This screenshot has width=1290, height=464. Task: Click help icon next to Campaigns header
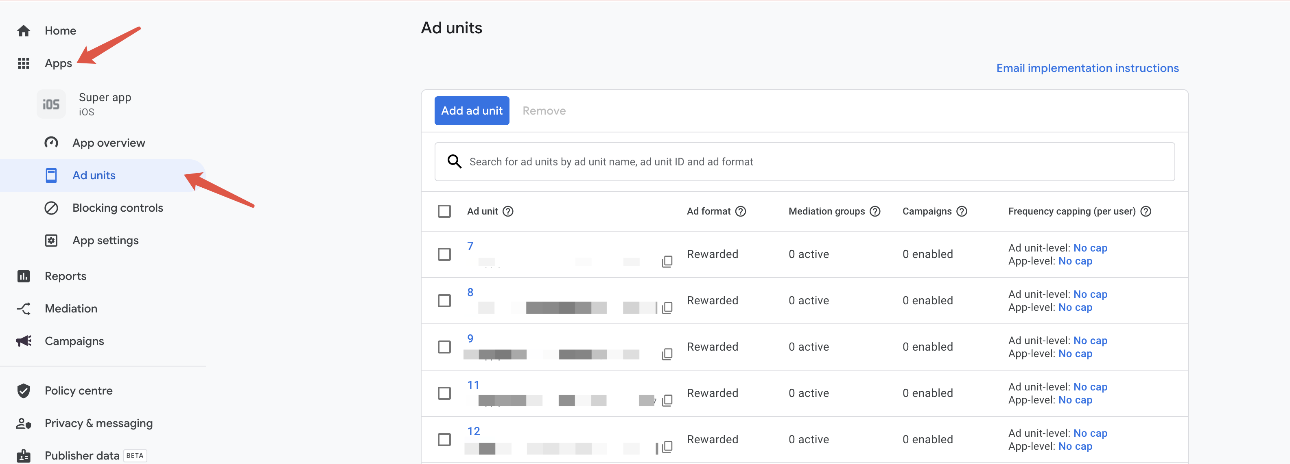point(961,212)
